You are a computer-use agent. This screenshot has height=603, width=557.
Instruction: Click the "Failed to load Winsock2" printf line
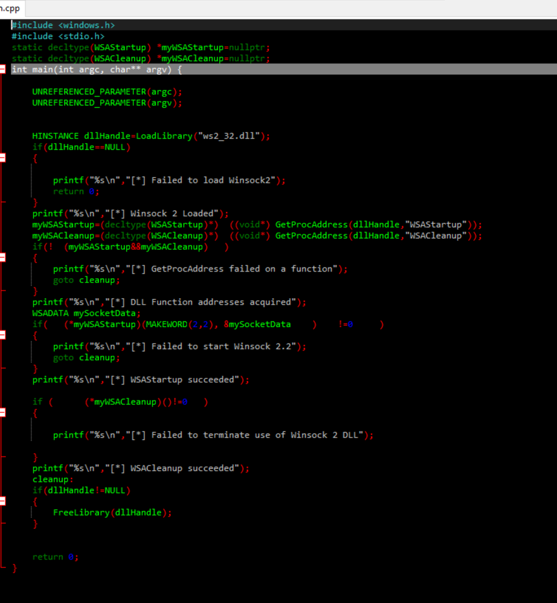(x=169, y=180)
